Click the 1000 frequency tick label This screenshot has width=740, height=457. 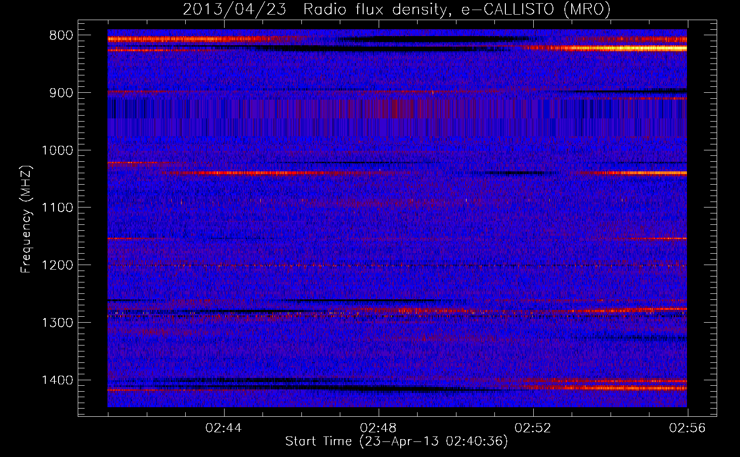tap(57, 150)
